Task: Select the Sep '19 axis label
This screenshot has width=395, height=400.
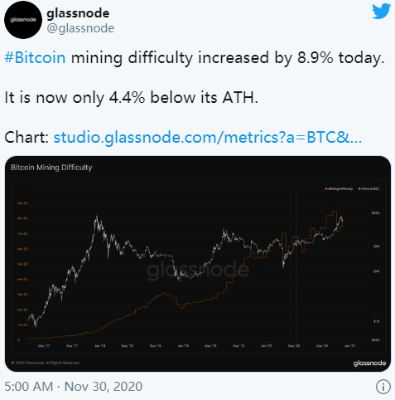Action: point(238,346)
